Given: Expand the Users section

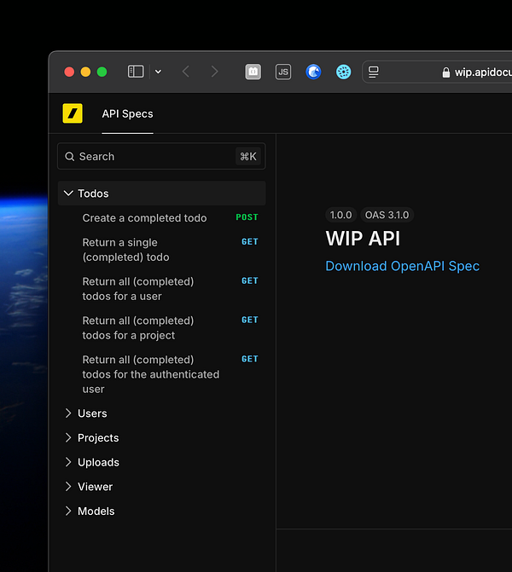Looking at the screenshot, I should point(92,413).
